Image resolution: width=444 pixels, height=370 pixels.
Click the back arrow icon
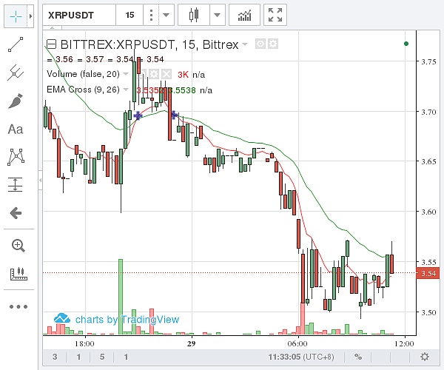(16, 213)
